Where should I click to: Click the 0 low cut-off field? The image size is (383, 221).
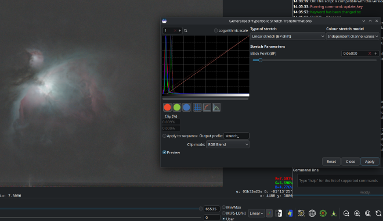point(212,218)
